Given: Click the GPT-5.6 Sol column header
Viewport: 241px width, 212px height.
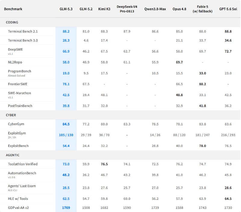Looking at the screenshot, I should click(x=228, y=9).
